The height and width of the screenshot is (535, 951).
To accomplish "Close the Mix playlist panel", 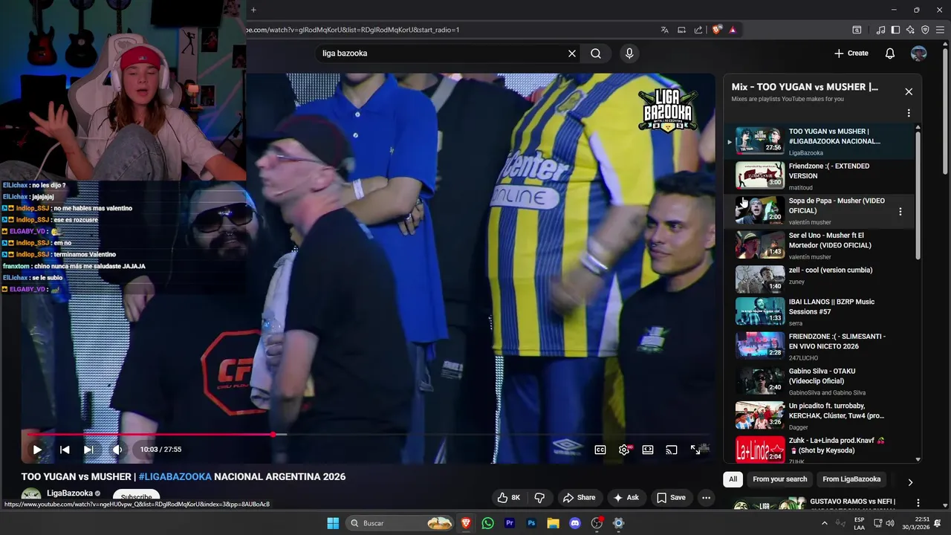I will coord(909,91).
